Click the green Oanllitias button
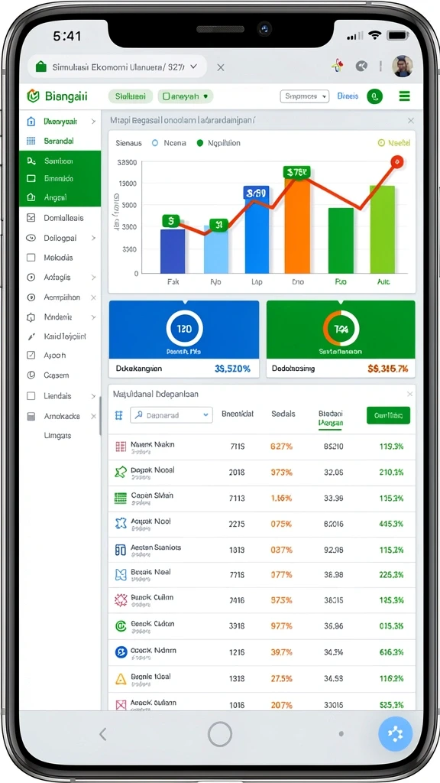This screenshot has height=783, width=440. [388, 415]
